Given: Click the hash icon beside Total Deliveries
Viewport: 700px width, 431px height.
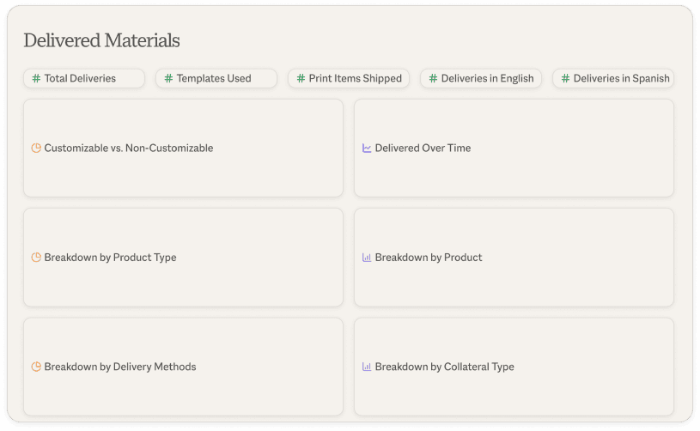Looking at the screenshot, I should pyautogui.click(x=36, y=78).
